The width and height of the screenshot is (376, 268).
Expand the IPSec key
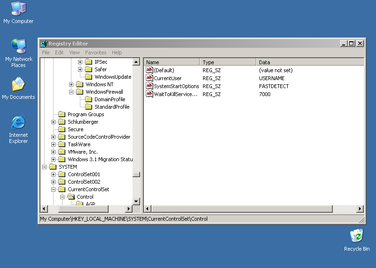coord(80,62)
